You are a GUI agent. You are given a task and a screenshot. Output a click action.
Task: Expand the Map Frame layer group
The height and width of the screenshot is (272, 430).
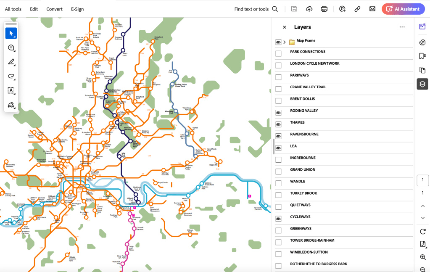coord(285,42)
